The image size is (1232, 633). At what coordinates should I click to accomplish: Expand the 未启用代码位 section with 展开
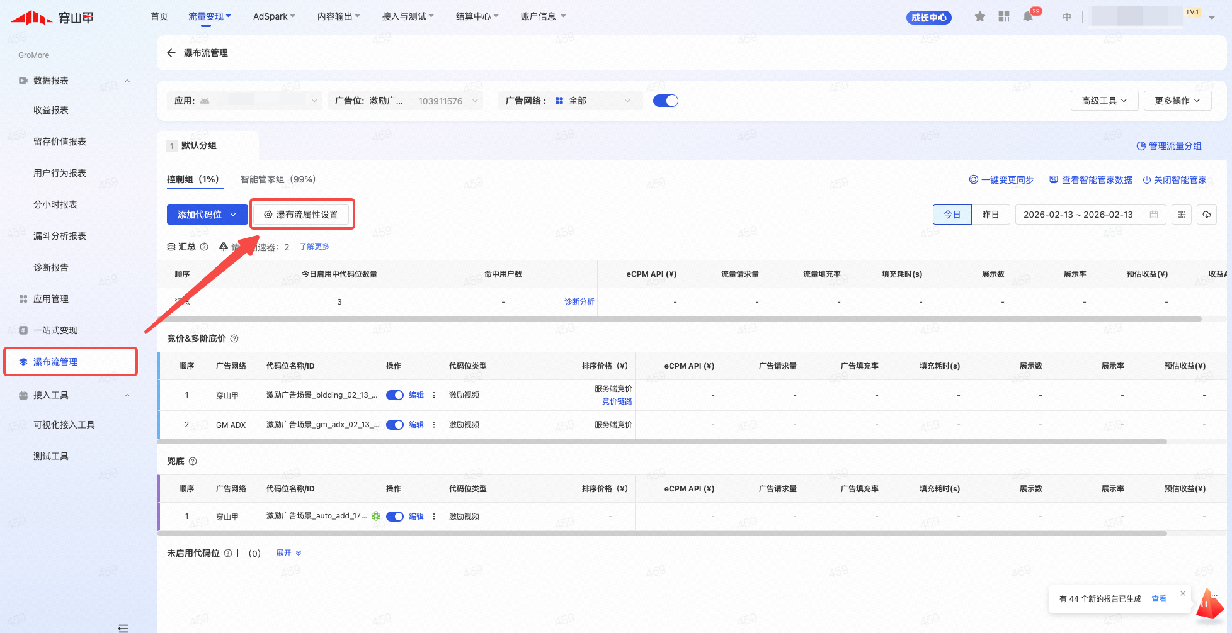point(288,553)
